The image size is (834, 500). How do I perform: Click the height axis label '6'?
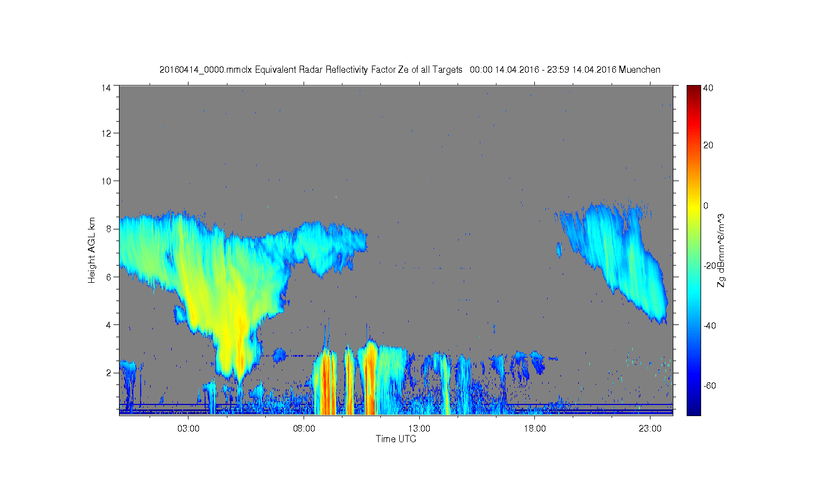(x=110, y=277)
